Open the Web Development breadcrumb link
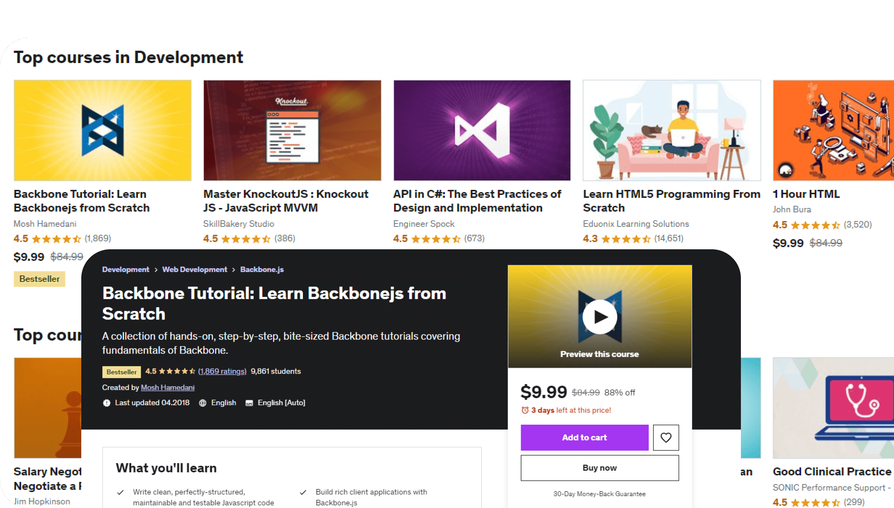The image size is (894, 508). pos(194,270)
